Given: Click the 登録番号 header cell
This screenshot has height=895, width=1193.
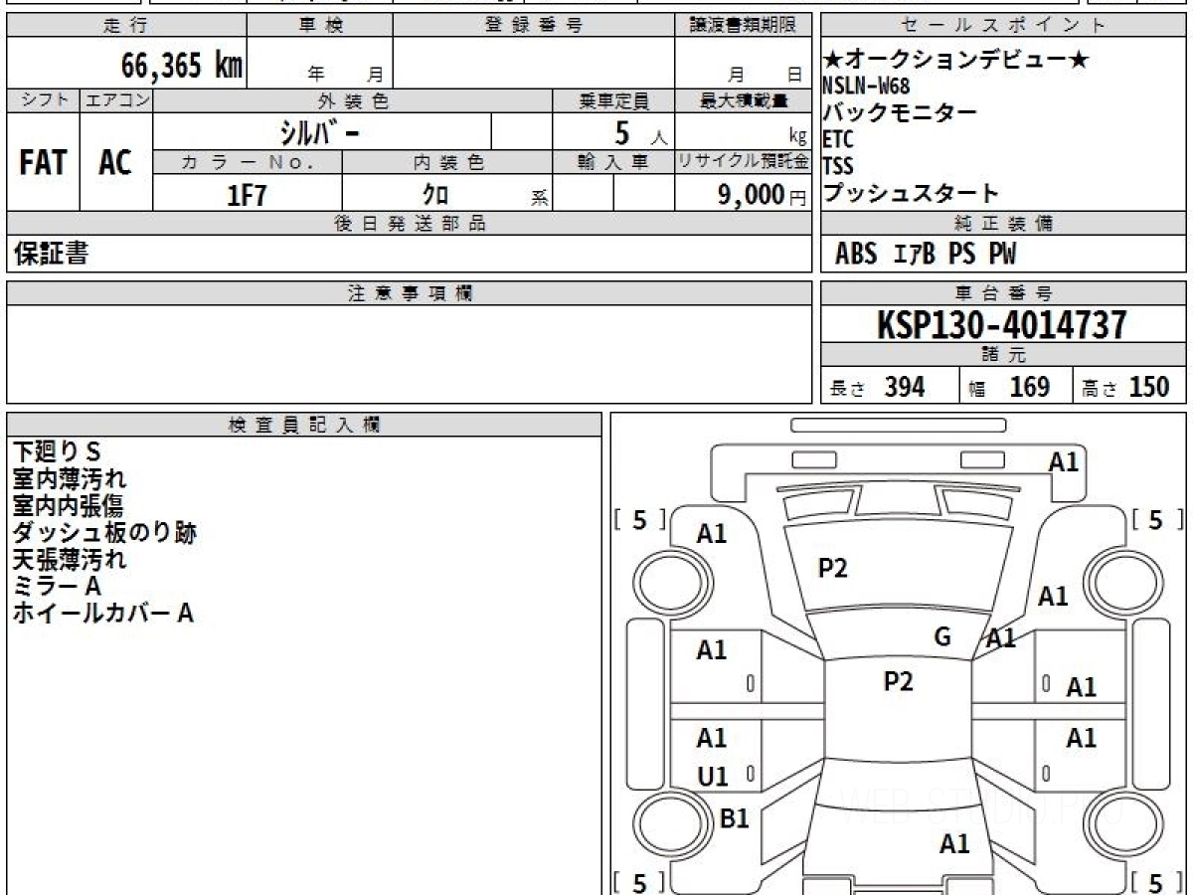Looking at the screenshot, I should coord(534,26).
